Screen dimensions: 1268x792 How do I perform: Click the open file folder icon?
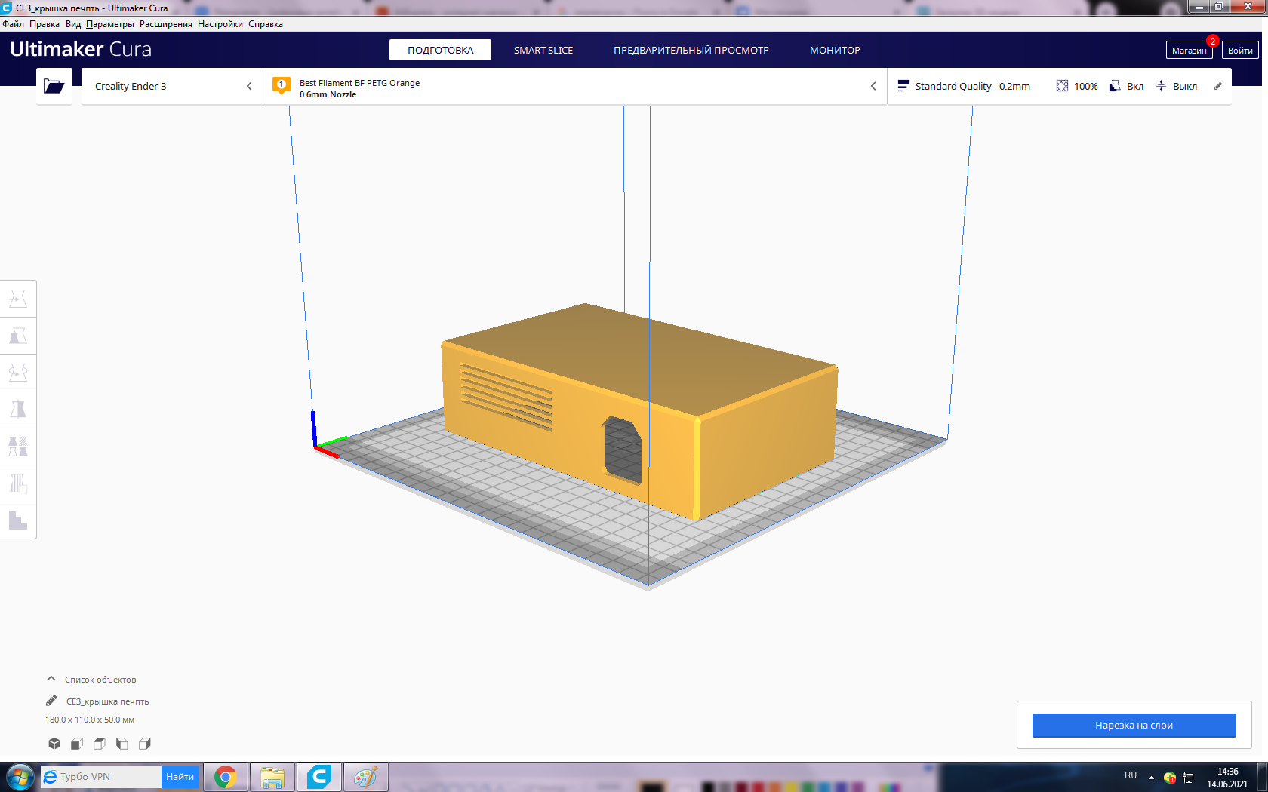[x=54, y=86]
